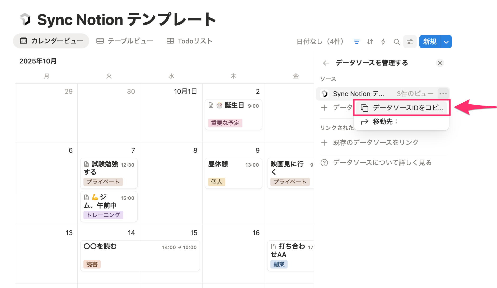Choose データソースIDをコピー from the menu
This screenshot has height=288, width=497.
(x=402, y=108)
